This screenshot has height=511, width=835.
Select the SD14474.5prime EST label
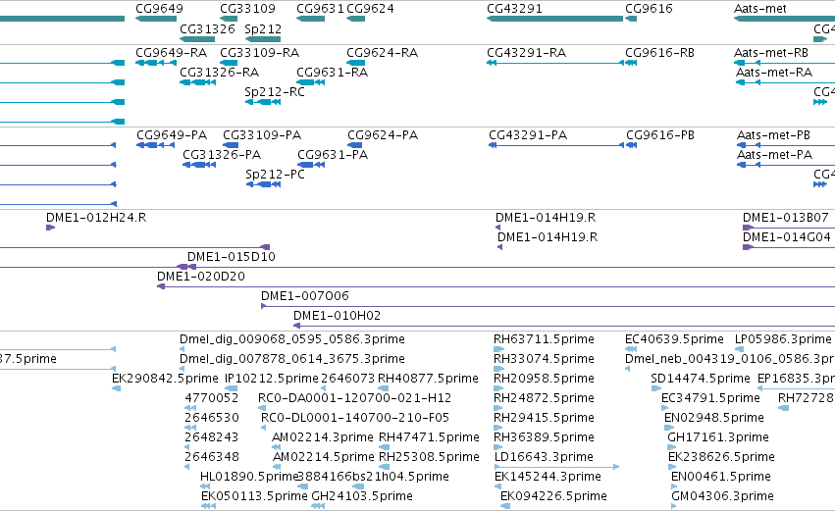(701, 379)
